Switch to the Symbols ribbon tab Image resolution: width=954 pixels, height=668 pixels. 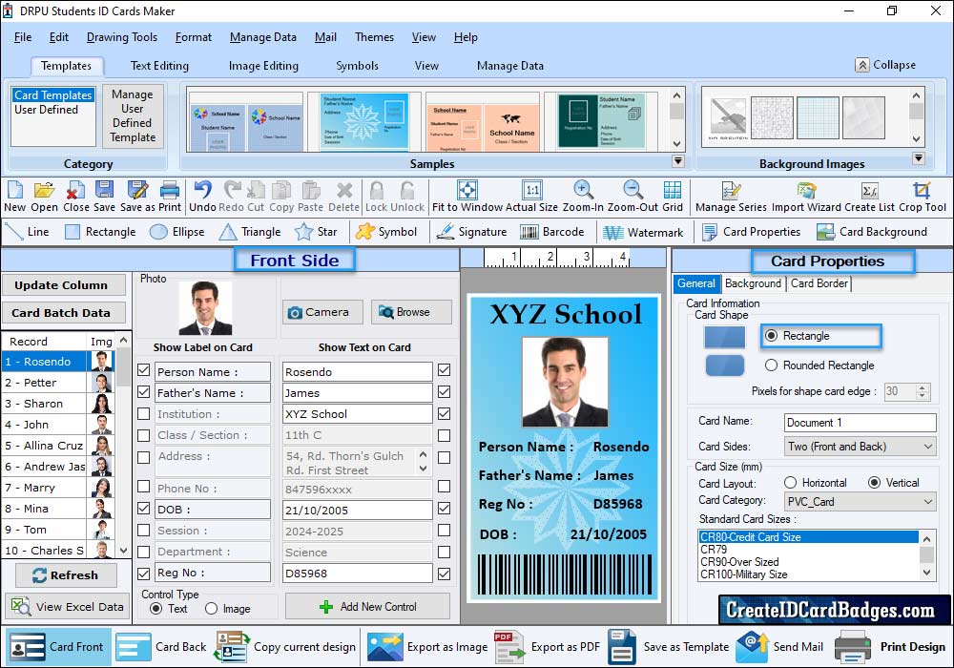pyautogui.click(x=357, y=66)
